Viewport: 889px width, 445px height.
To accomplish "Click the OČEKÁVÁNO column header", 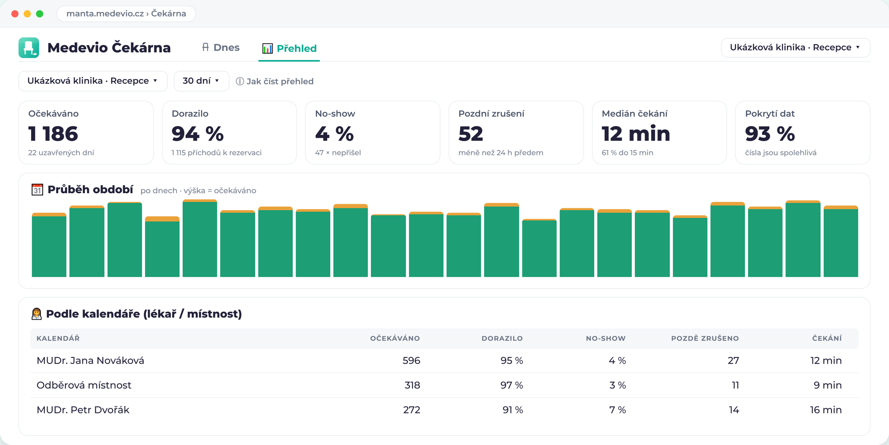I will click(395, 338).
